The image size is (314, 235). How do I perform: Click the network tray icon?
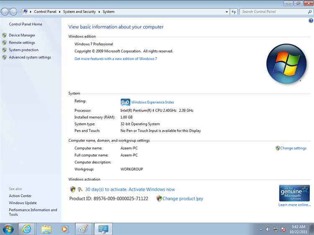click(x=276, y=230)
